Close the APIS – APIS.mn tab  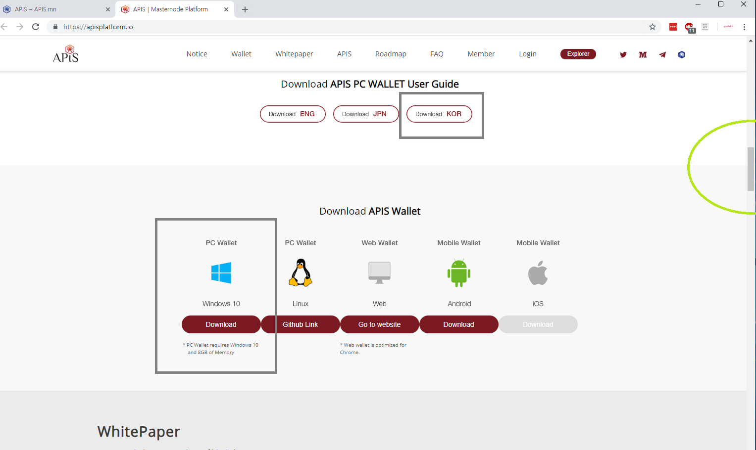click(108, 9)
